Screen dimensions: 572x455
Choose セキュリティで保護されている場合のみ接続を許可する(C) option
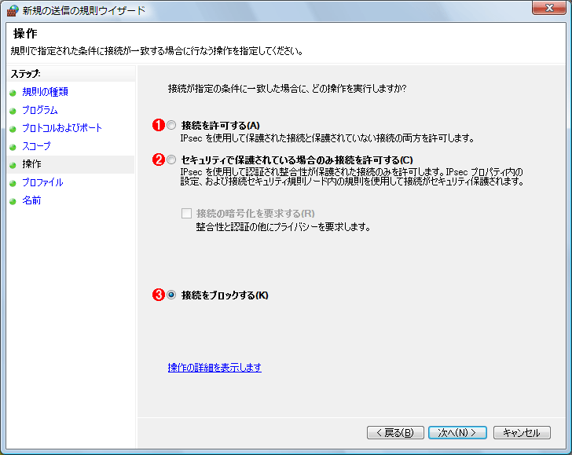(171, 160)
